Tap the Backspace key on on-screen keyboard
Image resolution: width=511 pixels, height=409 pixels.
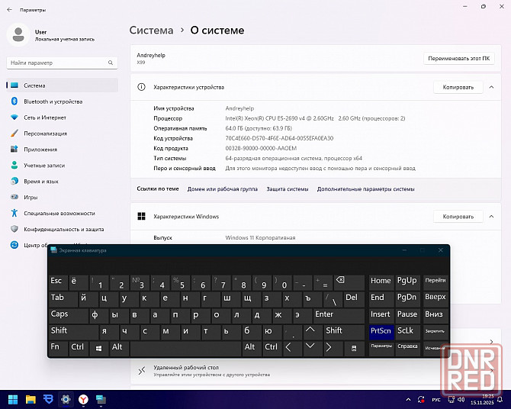(349, 282)
